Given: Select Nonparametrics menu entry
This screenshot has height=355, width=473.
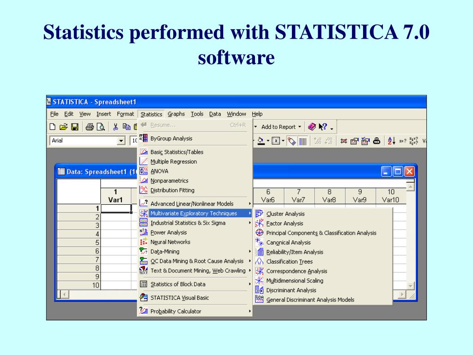Looking at the screenshot, I should point(195,181).
